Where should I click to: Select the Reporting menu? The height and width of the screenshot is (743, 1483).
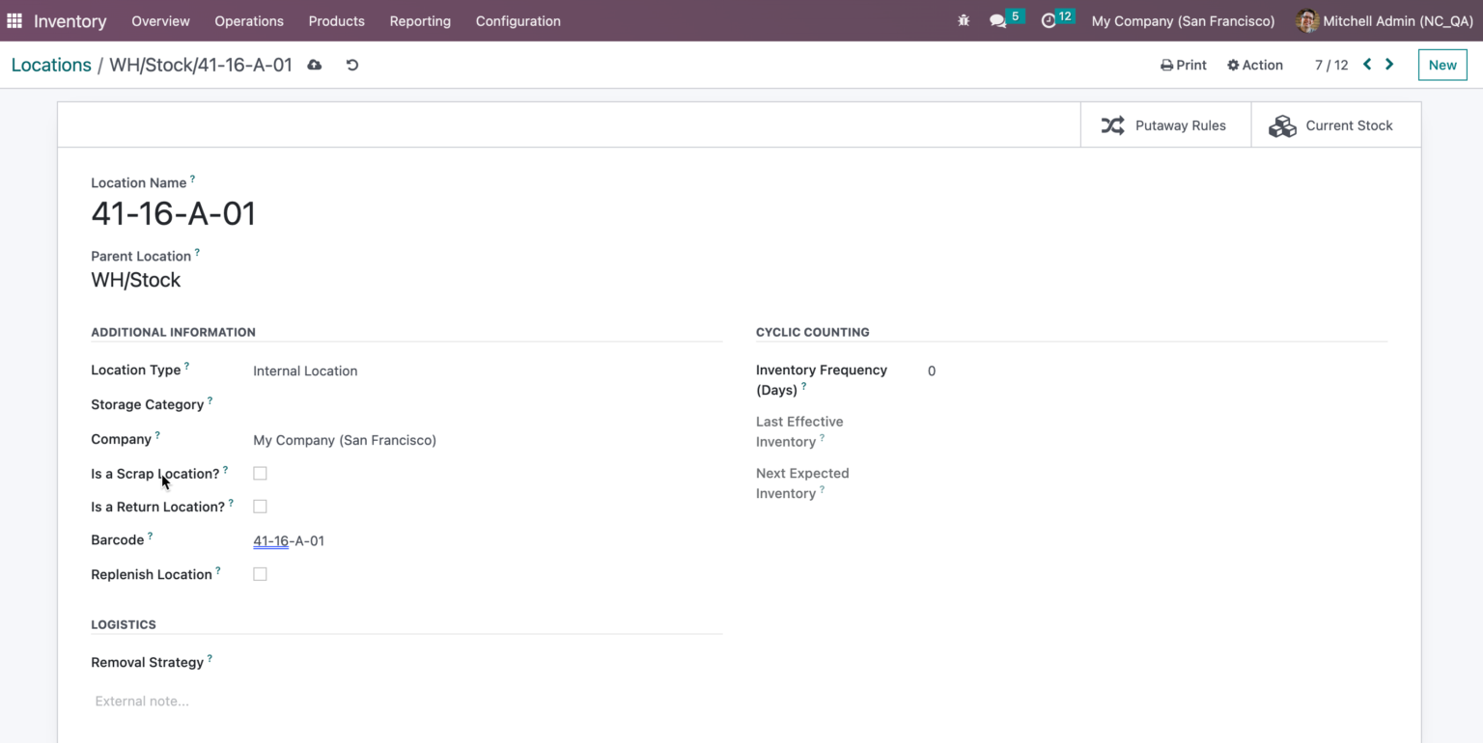[x=420, y=20]
